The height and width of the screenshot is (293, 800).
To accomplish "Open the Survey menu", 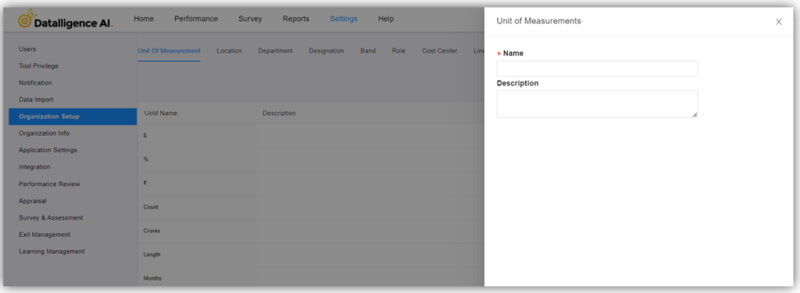I will (250, 19).
